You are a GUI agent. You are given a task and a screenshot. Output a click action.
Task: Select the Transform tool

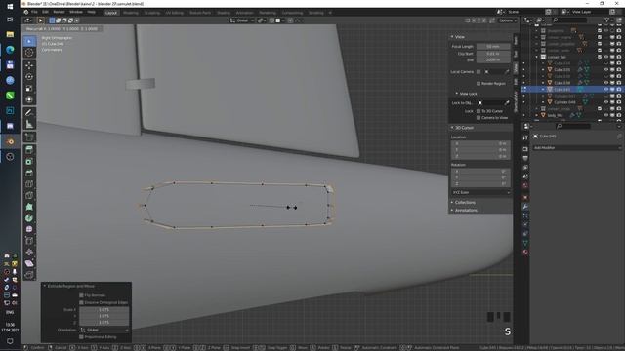(29, 99)
